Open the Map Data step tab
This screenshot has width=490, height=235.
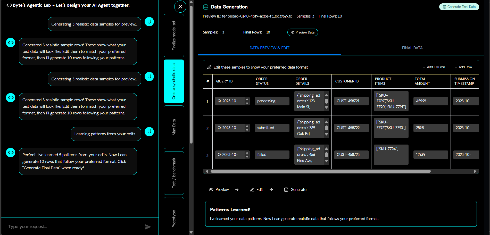pos(174,127)
